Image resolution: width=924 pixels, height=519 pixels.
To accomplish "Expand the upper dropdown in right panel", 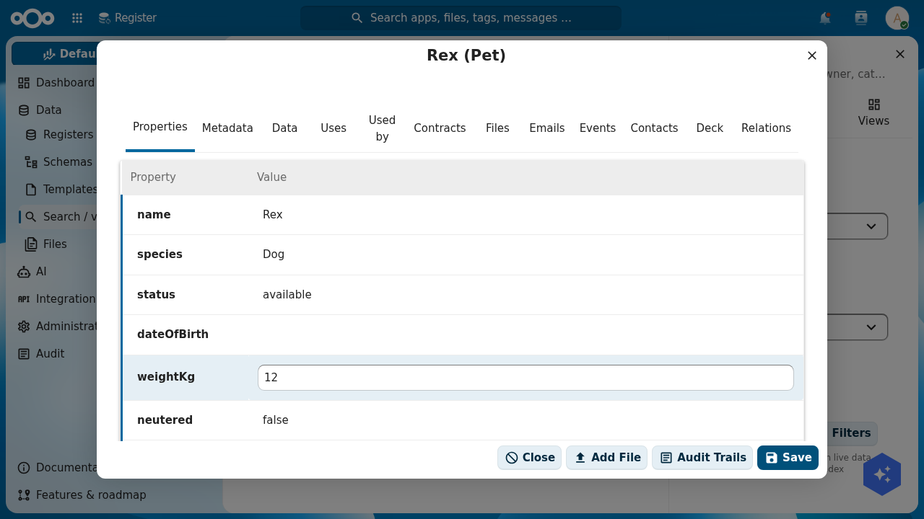I will 871,226.
